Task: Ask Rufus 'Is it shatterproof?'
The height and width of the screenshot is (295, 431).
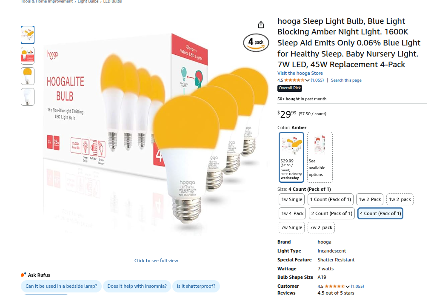Action: (x=196, y=286)
